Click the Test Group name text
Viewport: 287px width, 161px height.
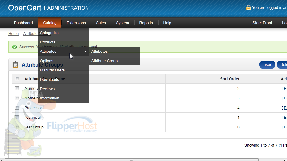[x=34, y=127]
